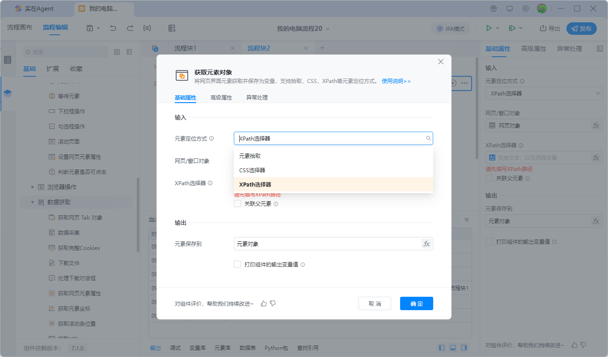608x357 pixels.
Task: Click the green run play icon
Action: point(489,28)
